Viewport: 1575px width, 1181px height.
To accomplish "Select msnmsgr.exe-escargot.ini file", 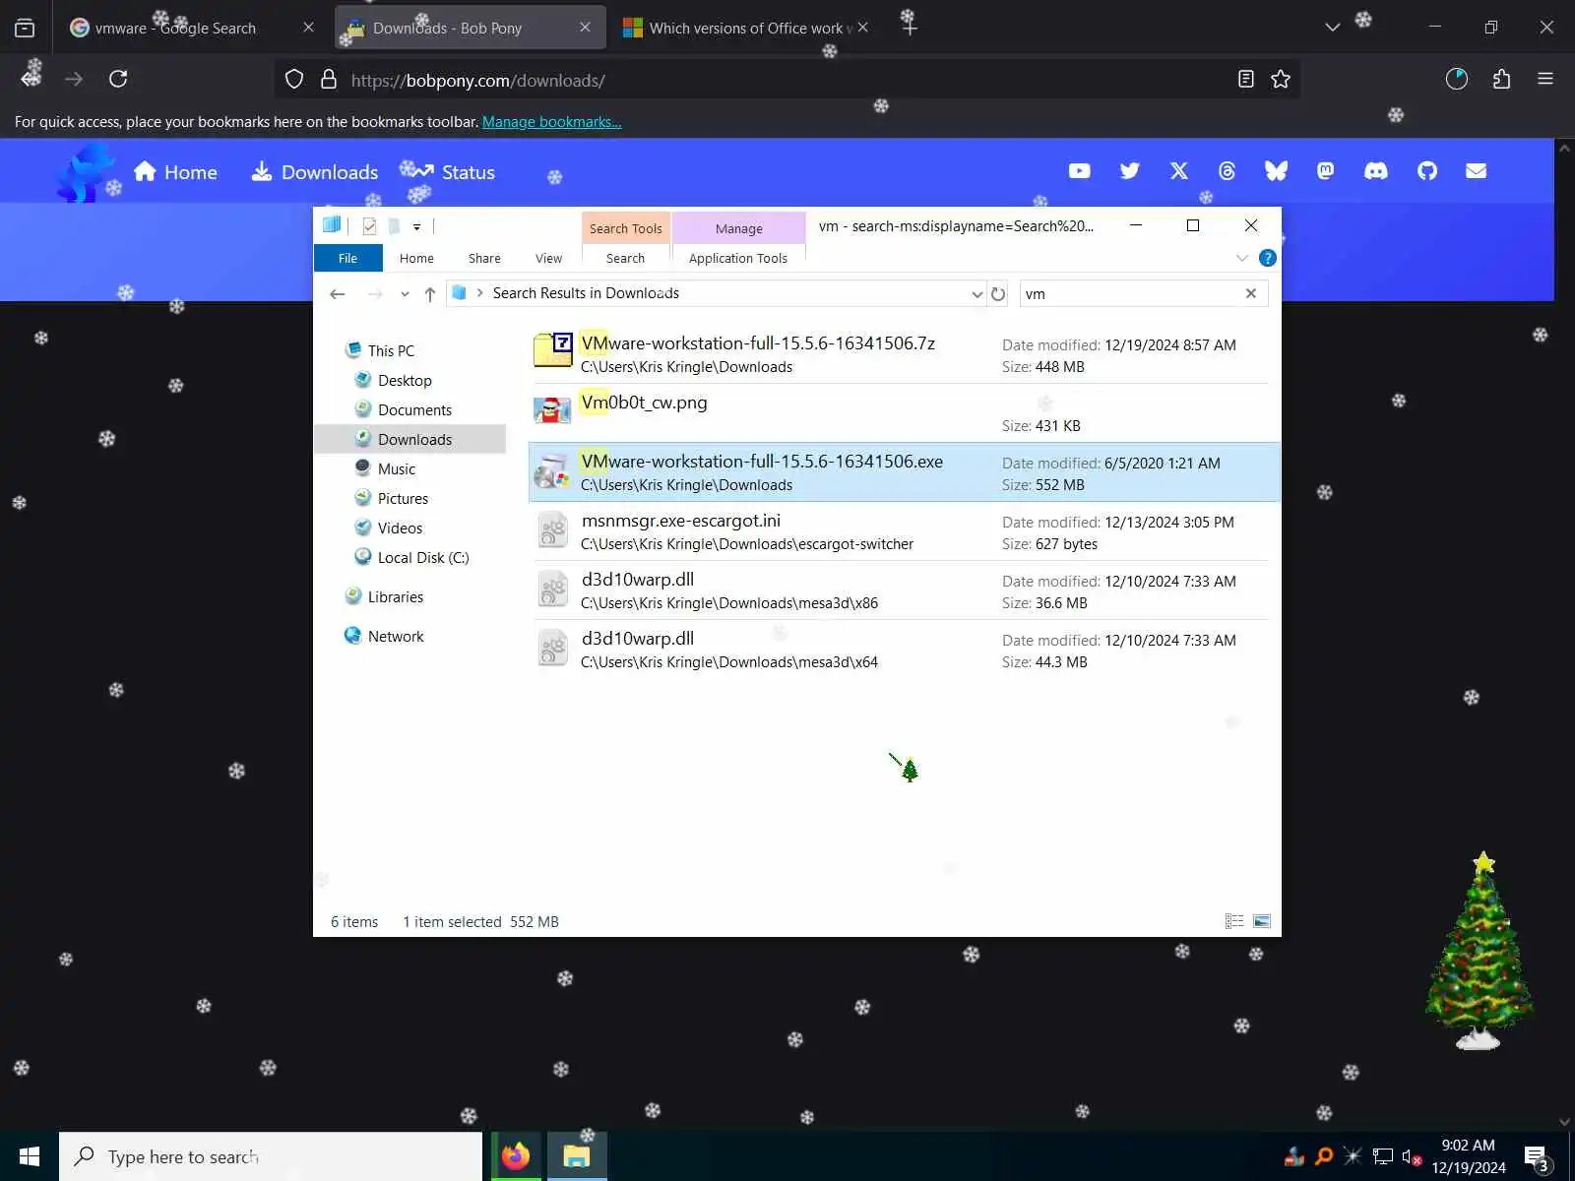I will [x=905, y=531].
